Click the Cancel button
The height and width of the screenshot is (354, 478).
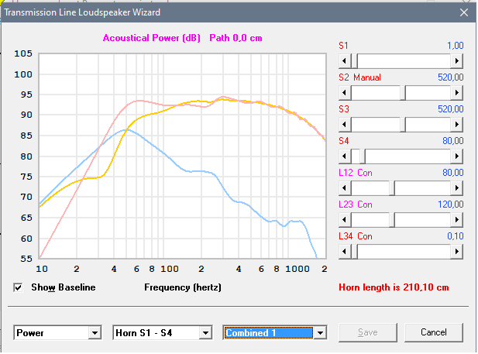433,332
